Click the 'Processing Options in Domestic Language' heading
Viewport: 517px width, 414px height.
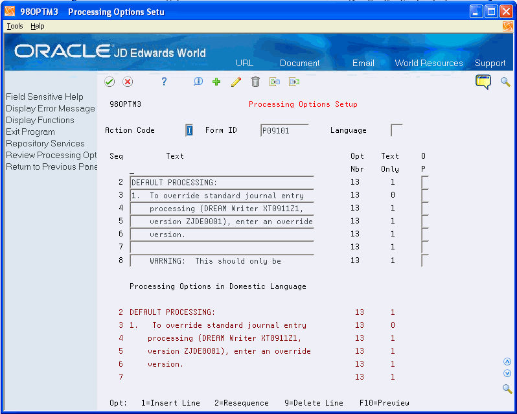218,286
